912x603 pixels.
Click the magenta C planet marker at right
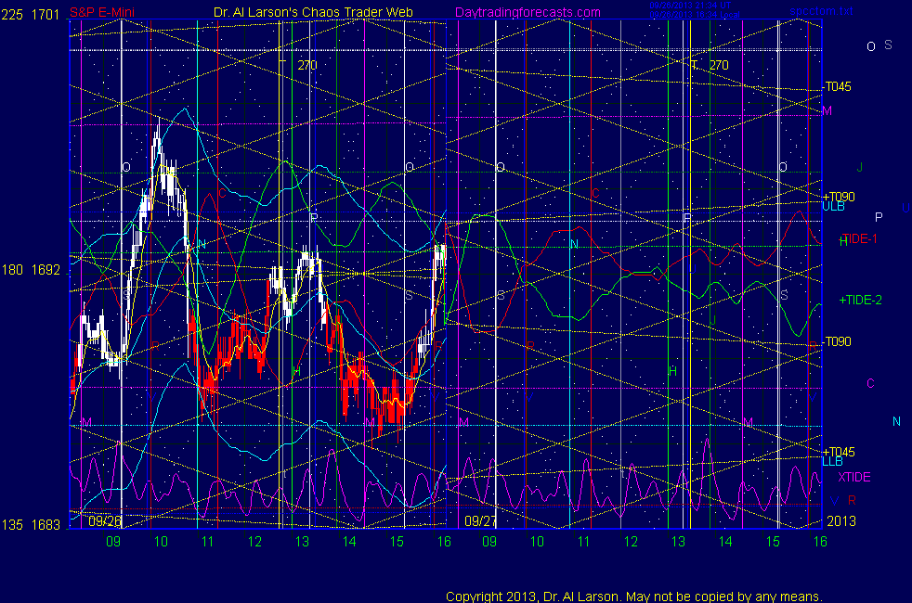[x=870, y=383]
